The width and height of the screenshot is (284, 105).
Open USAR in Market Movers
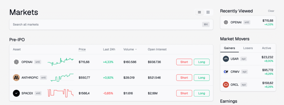pyautogui.click(x=248, y=59)
